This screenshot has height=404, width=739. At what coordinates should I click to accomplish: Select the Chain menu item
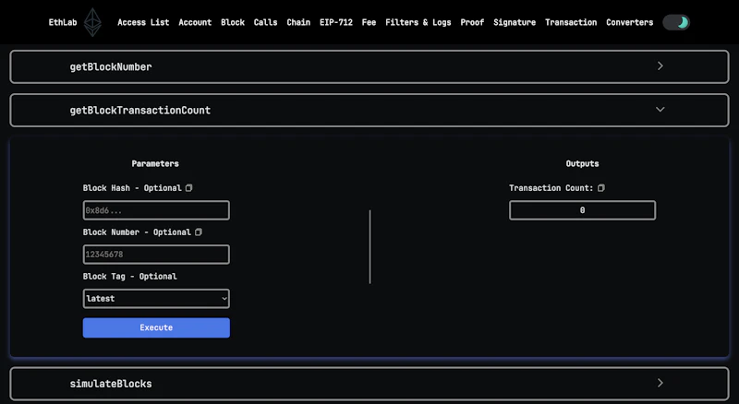click(298, 22)
